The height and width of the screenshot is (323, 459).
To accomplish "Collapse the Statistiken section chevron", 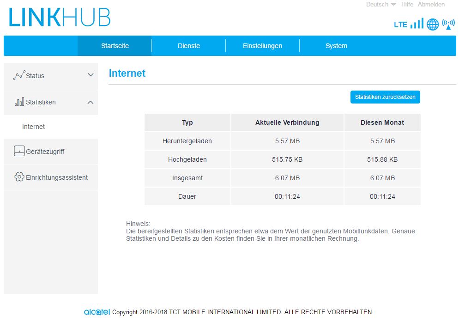I will (x=91, y=102).
